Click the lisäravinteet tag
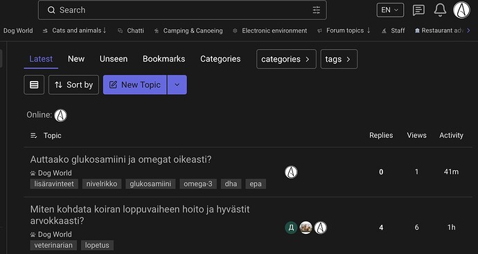Screen dimensions: 478x254 click(54, 184)
